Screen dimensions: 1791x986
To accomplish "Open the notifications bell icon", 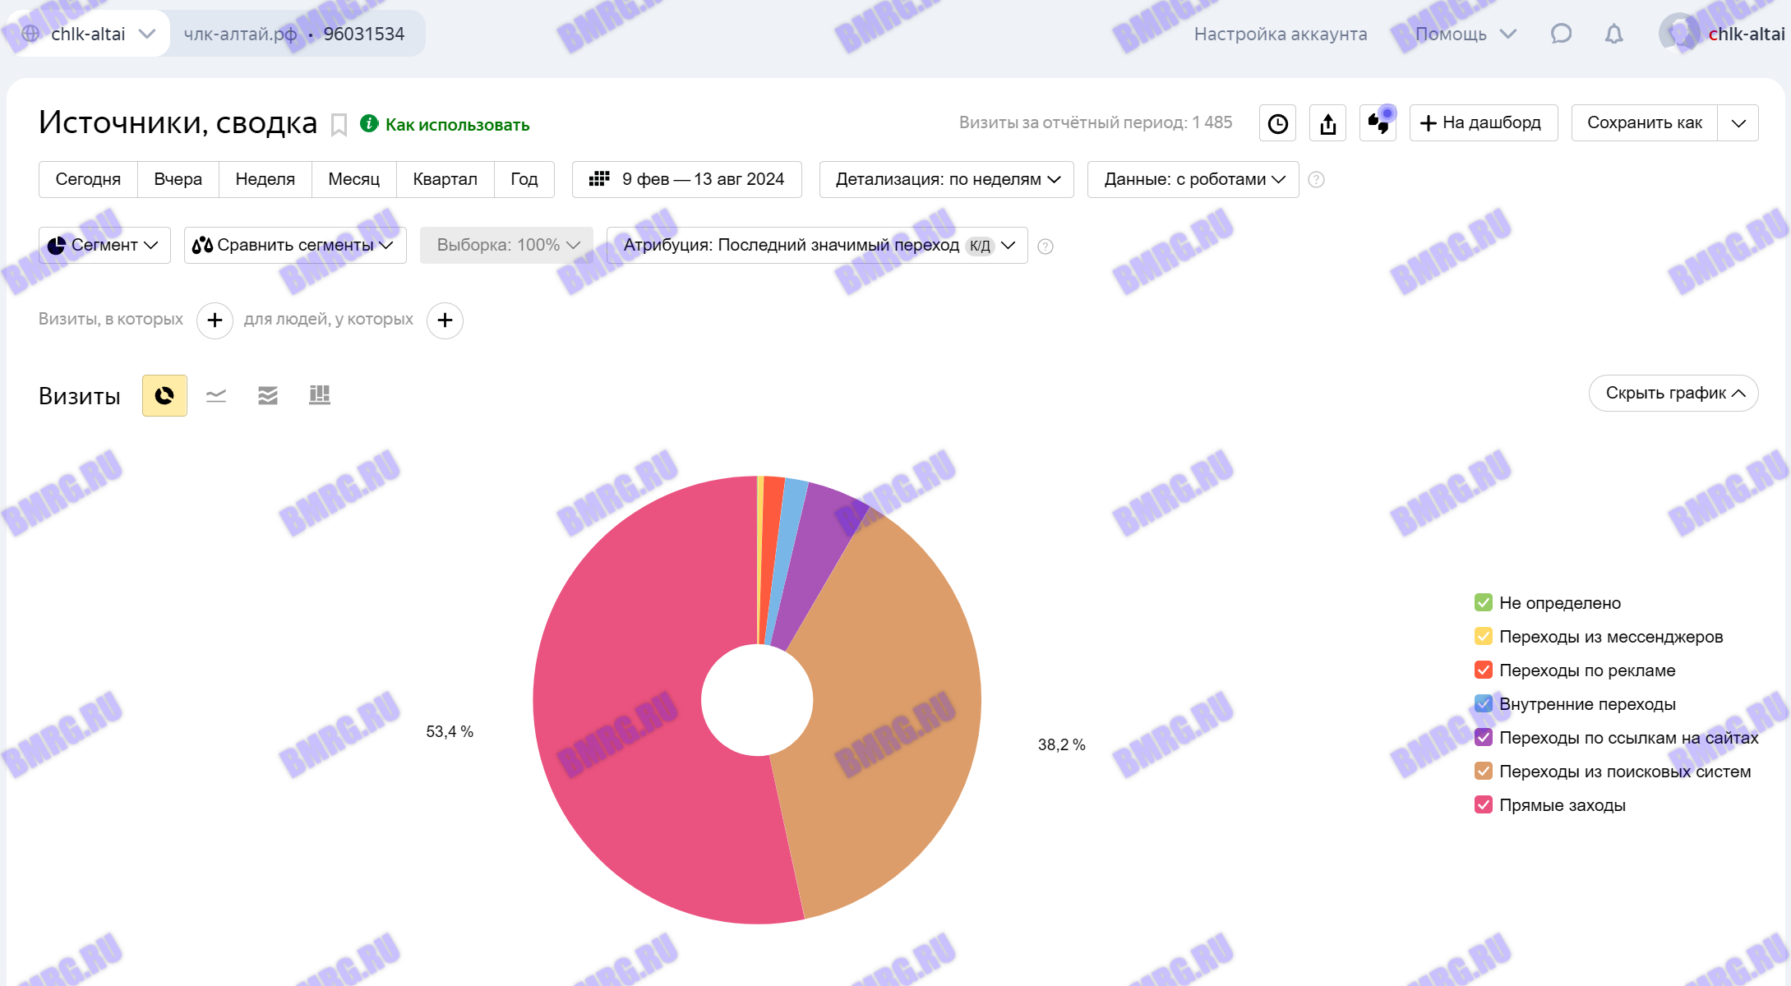I will point(1614,34).
